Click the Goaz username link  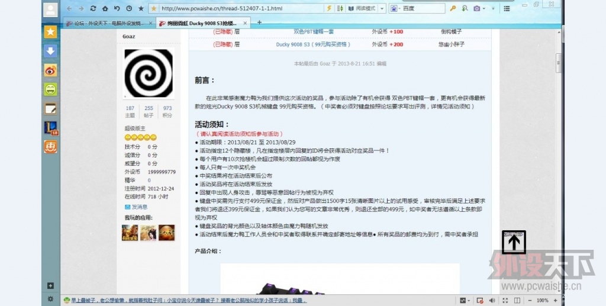(128, 36)
